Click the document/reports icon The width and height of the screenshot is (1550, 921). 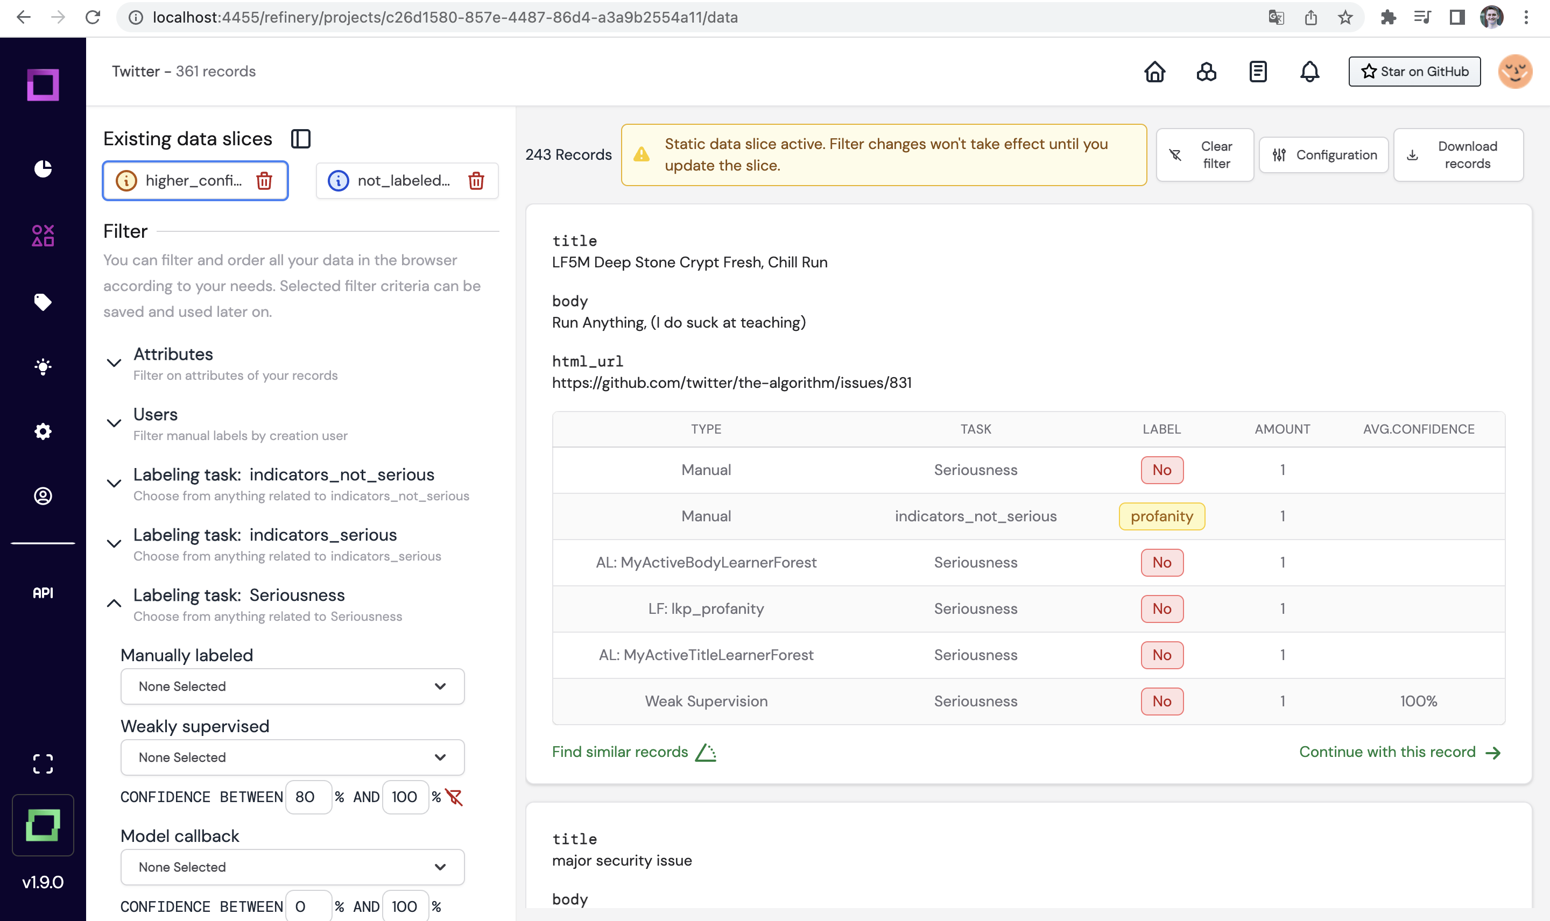(x=1258, y=70)
